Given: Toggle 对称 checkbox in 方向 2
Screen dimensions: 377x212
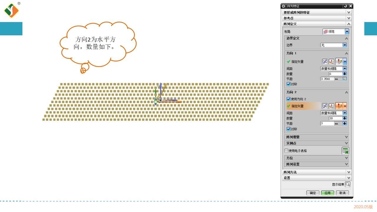Looking at the screenshot, I should click(x=288, y=129).
